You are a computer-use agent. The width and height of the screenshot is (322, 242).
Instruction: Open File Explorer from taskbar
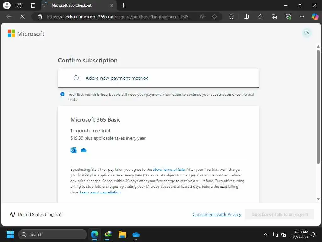(122, 234)
